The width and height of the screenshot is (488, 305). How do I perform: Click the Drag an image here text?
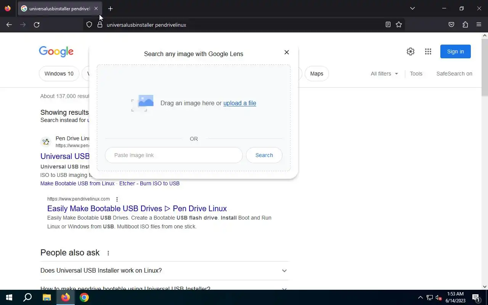click(191, 103)
